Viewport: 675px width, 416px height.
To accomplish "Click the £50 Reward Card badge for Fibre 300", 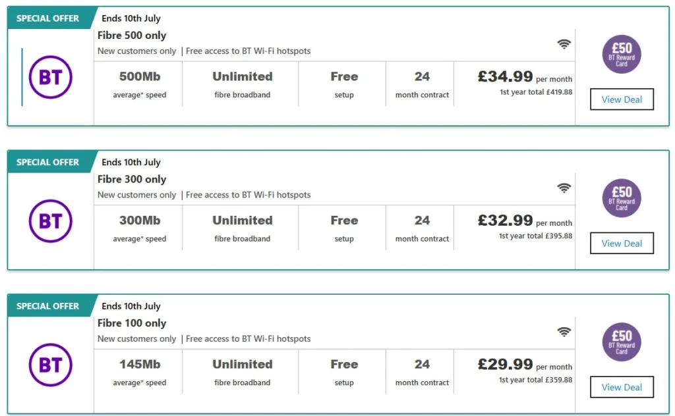I will click(x=622, y=198).
